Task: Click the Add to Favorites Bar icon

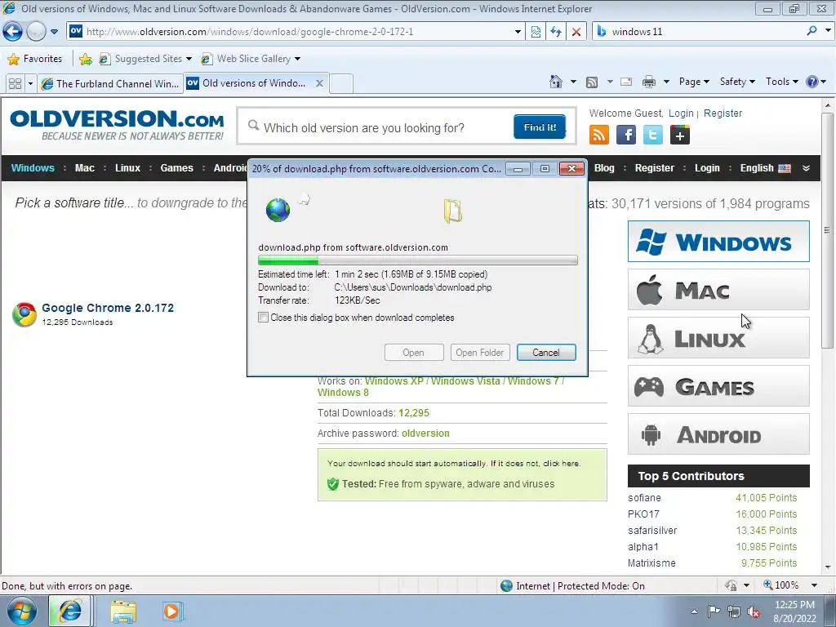Action: point(85,59)
